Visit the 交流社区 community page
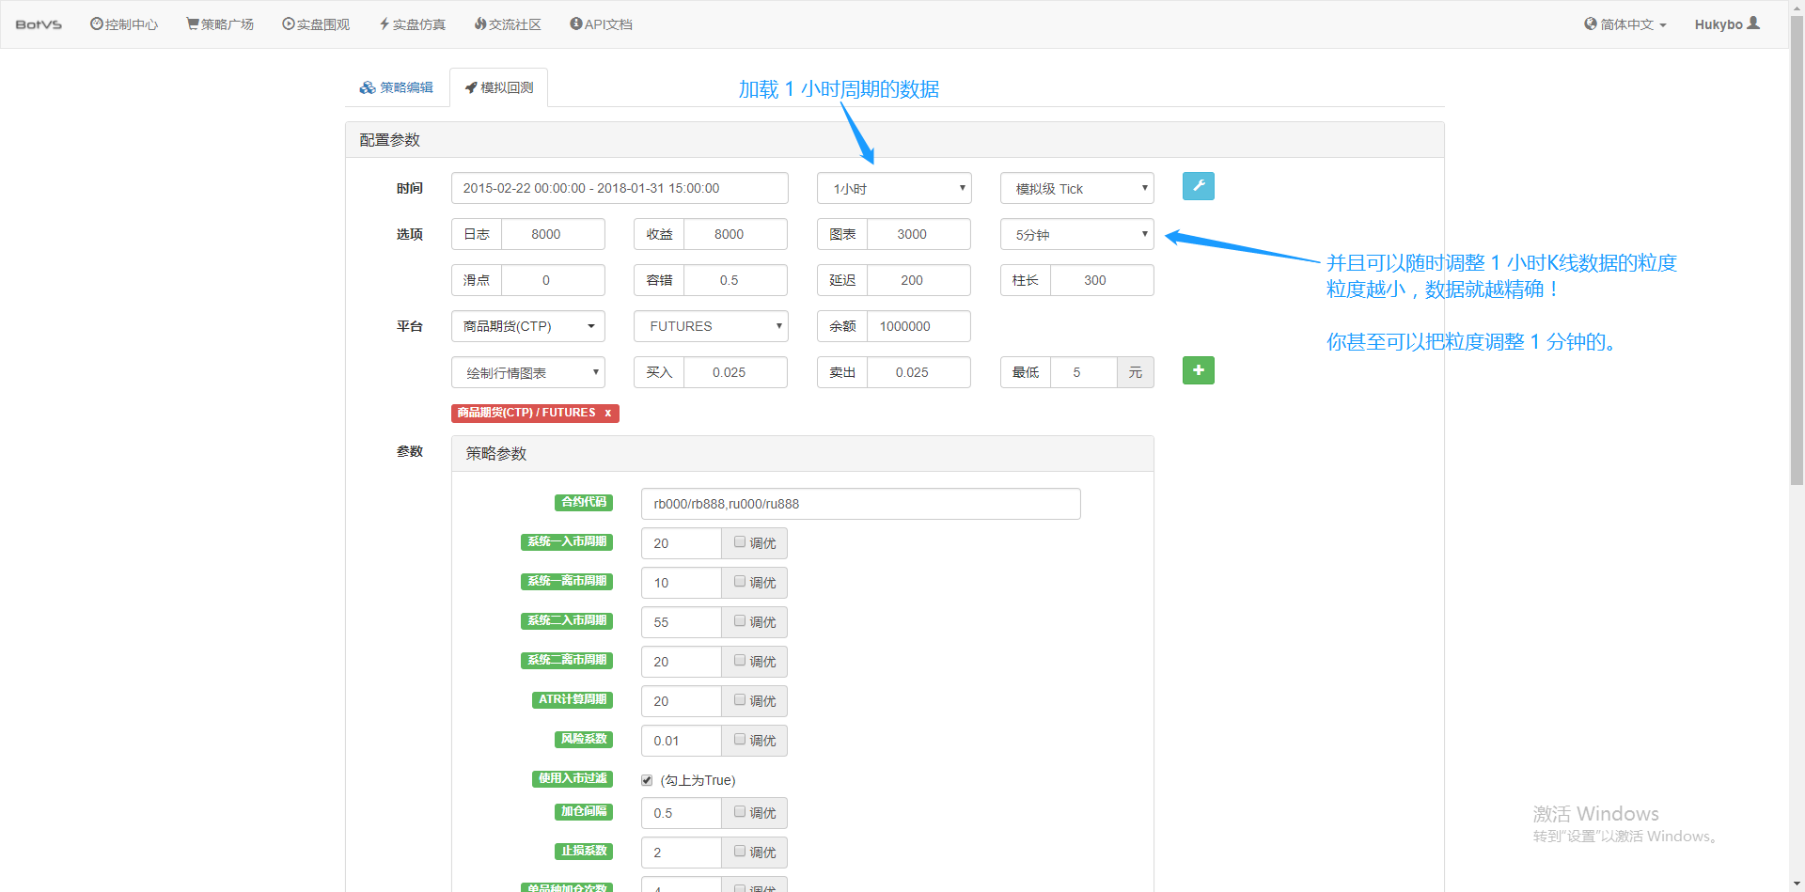The width and height of the screenshot is (1805, 892). (x=508, y=24)
